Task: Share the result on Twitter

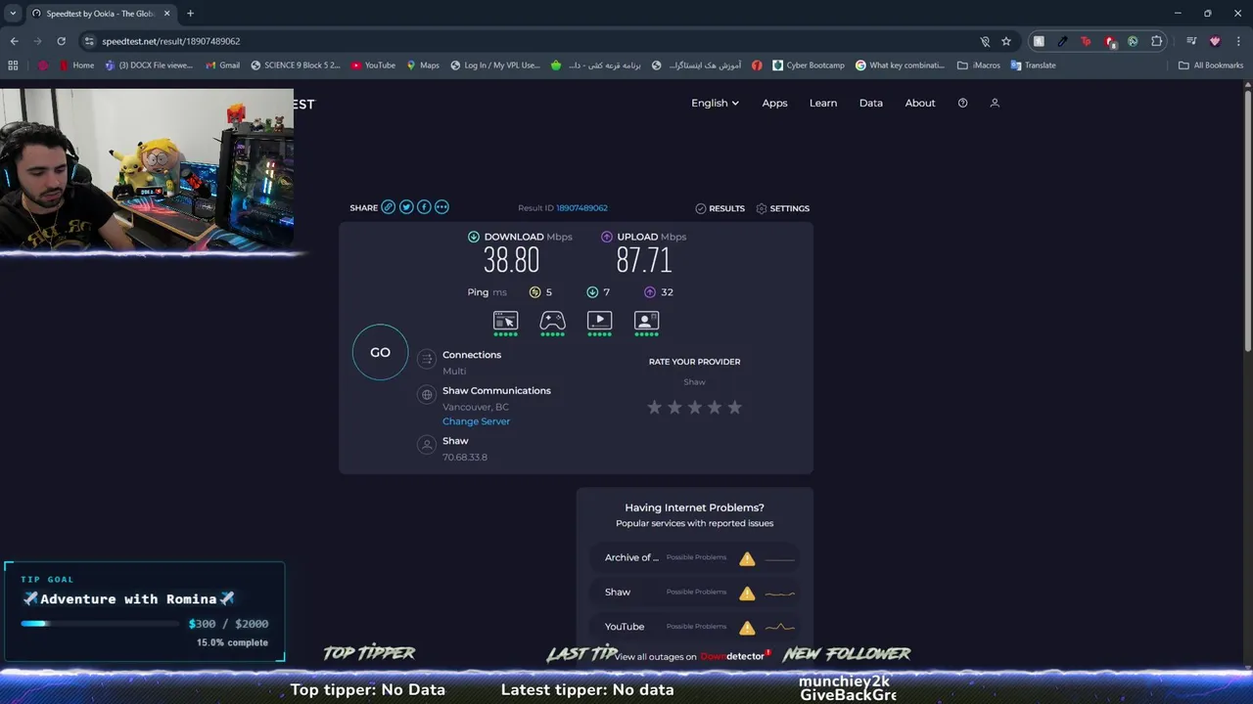Action: (406, 207)
